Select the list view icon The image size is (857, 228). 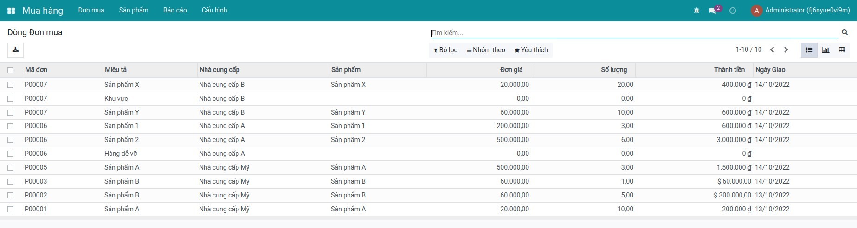809,50
